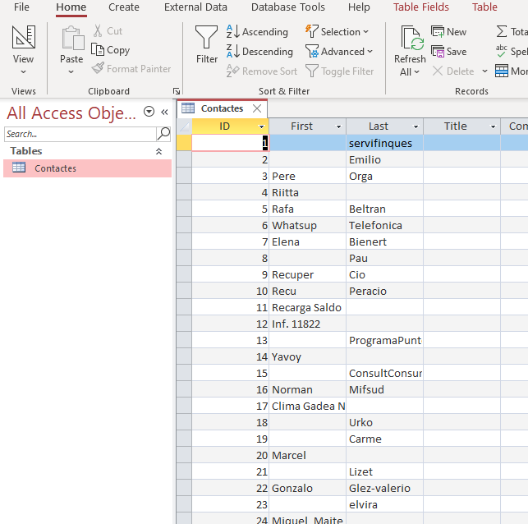
Task: Open the Contactes table in navigation pane
Action: [x=55, y=168]
